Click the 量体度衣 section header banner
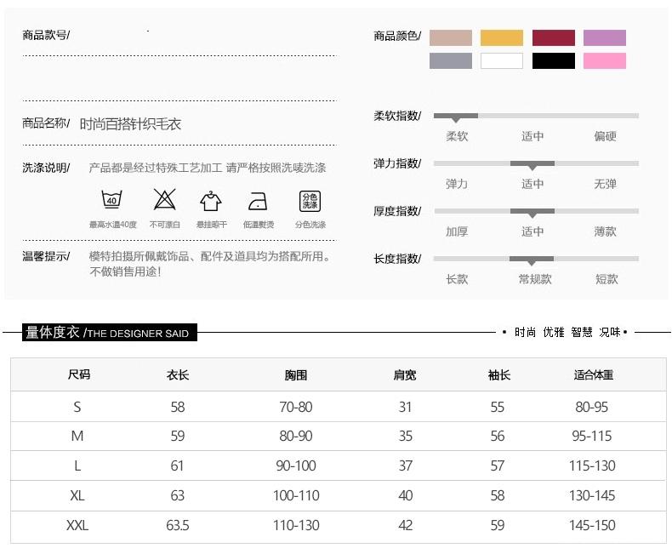The width and height of the screenshot is (672, 554). coord(111,333)
